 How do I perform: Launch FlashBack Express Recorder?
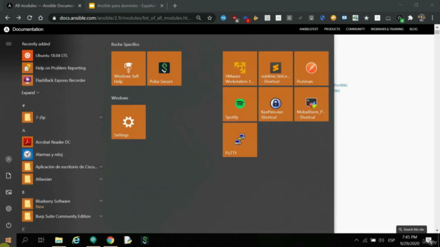pos(63,80)
